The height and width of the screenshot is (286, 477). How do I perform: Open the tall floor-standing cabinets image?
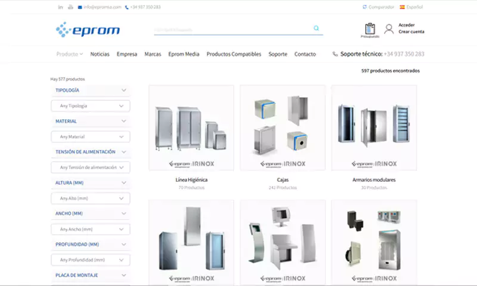coord(191,243)
